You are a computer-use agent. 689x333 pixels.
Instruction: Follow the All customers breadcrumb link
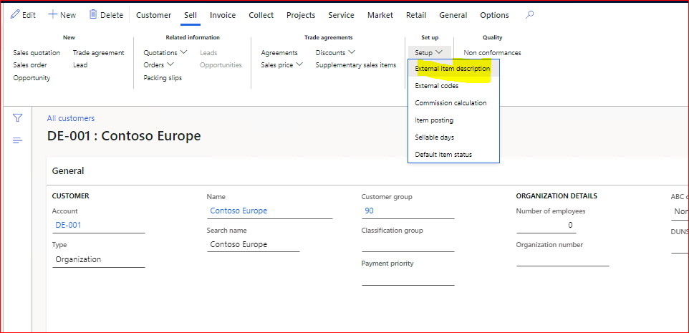71,118
